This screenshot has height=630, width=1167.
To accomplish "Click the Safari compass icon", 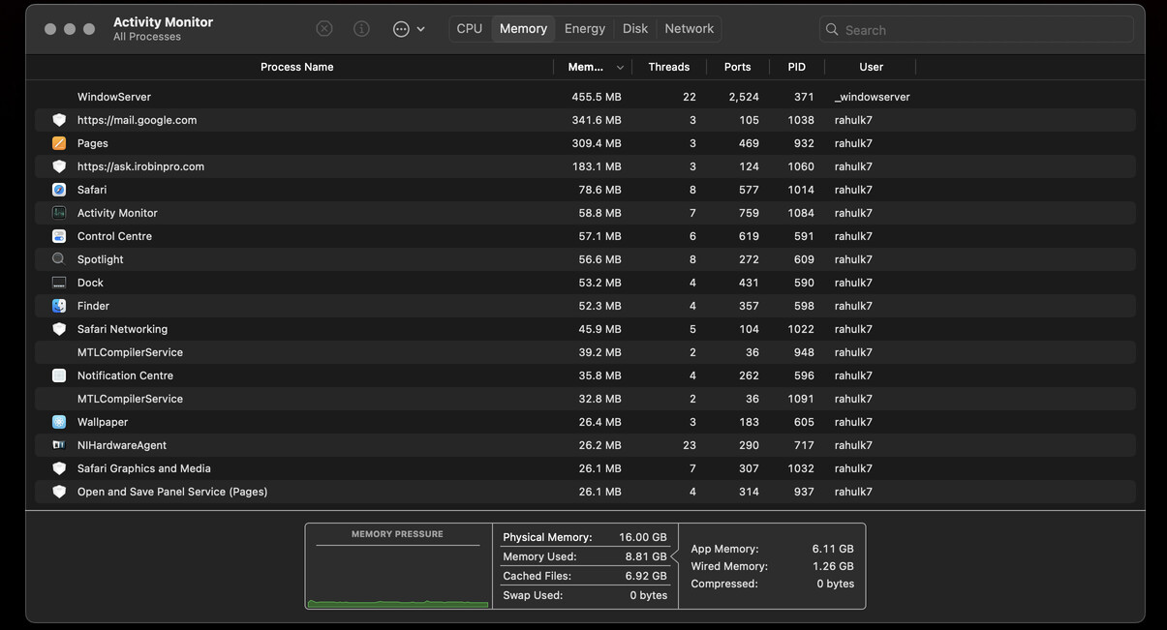I will click(59, 190).
